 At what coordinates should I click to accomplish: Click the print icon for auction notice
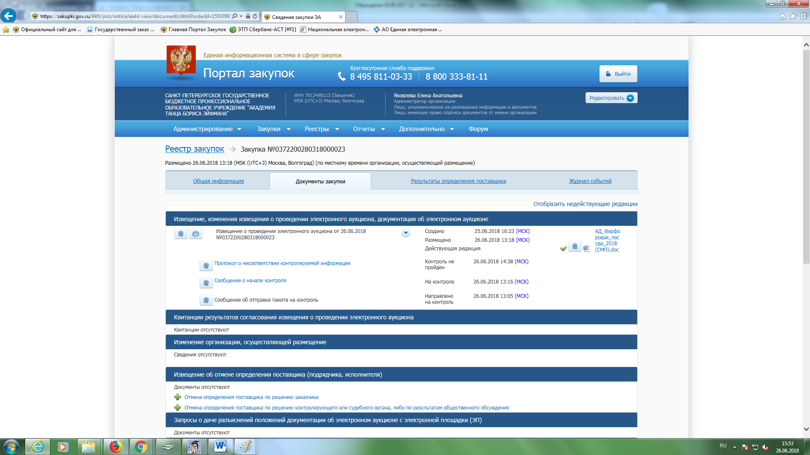(196, 234)
